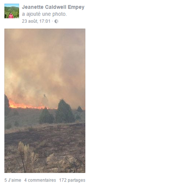Open Jeanette Caldwell Empey's profile picture
The image size is (182, 185).
coord(12,11)
